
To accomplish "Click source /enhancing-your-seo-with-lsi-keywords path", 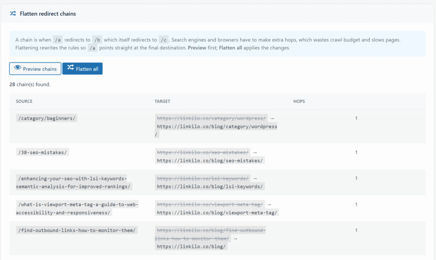I will [74, 183].
